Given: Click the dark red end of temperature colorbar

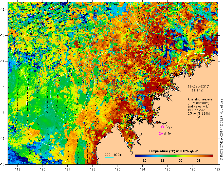Looking at the screenshot, I should click(x=212, y=156).
